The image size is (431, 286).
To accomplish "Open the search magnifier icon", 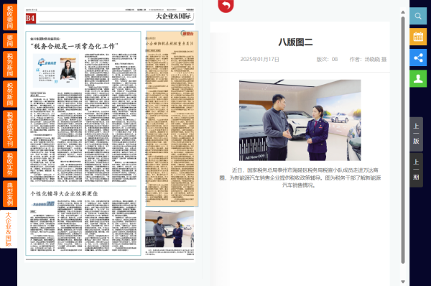I will click(x=418, y=16).
